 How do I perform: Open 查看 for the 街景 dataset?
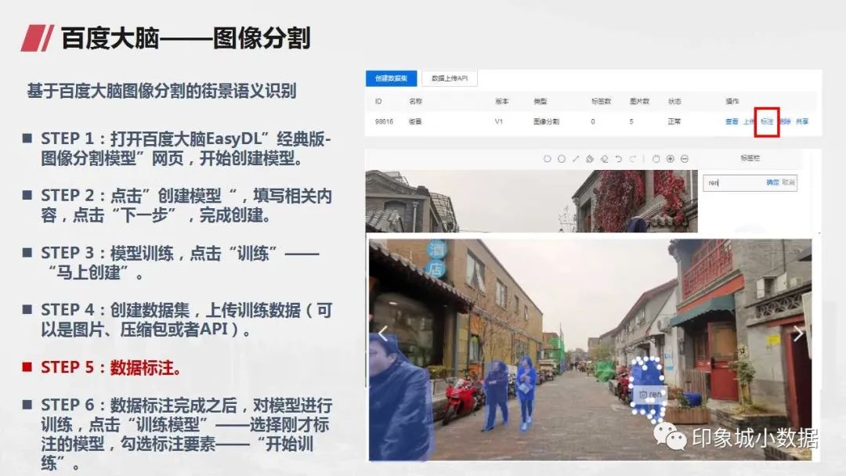(x=732, y=122)
